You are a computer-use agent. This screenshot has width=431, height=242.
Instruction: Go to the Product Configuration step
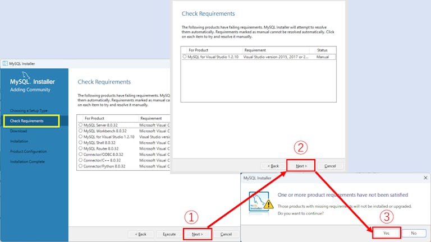click(28, 151)
